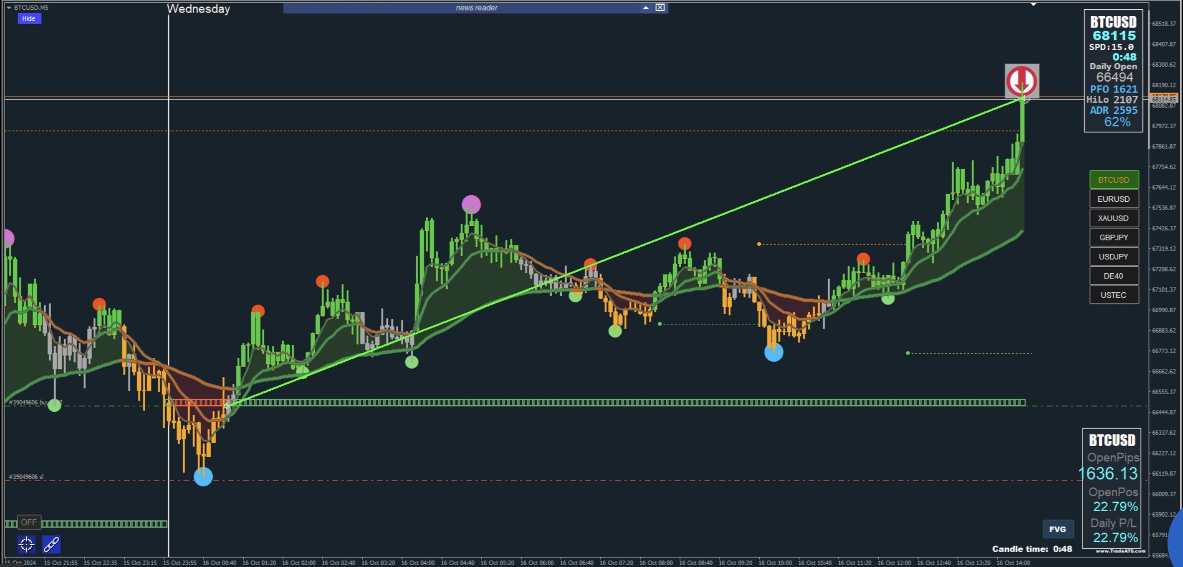Screen dimensions: 1183x567
Task: Click the large blue circle marker at the chart low
Action: (x=203, y=476)
